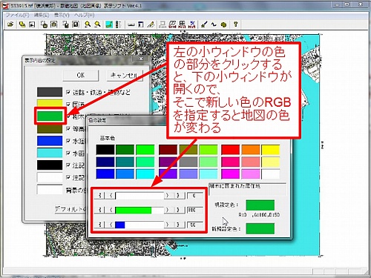The height and width of the screenshot is (278, 371).
Task: Click the green channel slider bar
Action: click(139, 211)
